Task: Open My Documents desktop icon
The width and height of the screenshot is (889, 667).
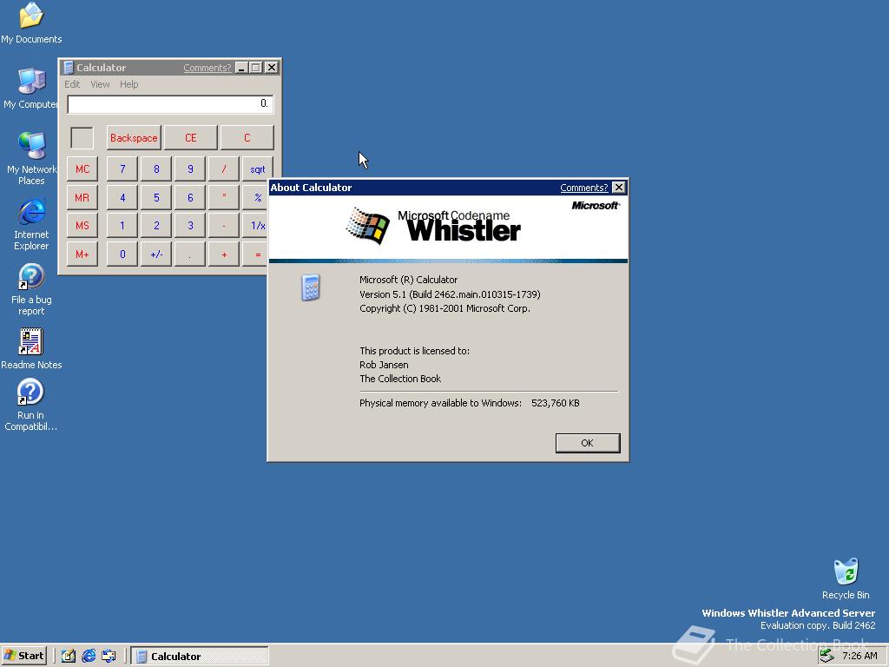Action: point(31,23)
